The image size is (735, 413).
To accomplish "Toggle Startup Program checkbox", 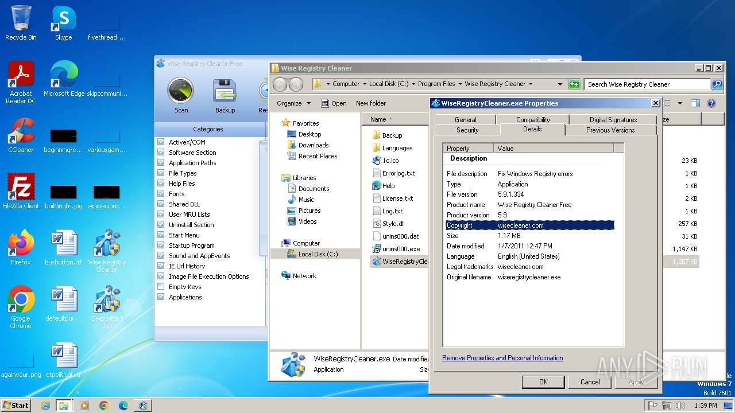I will [x=161, y=246].
